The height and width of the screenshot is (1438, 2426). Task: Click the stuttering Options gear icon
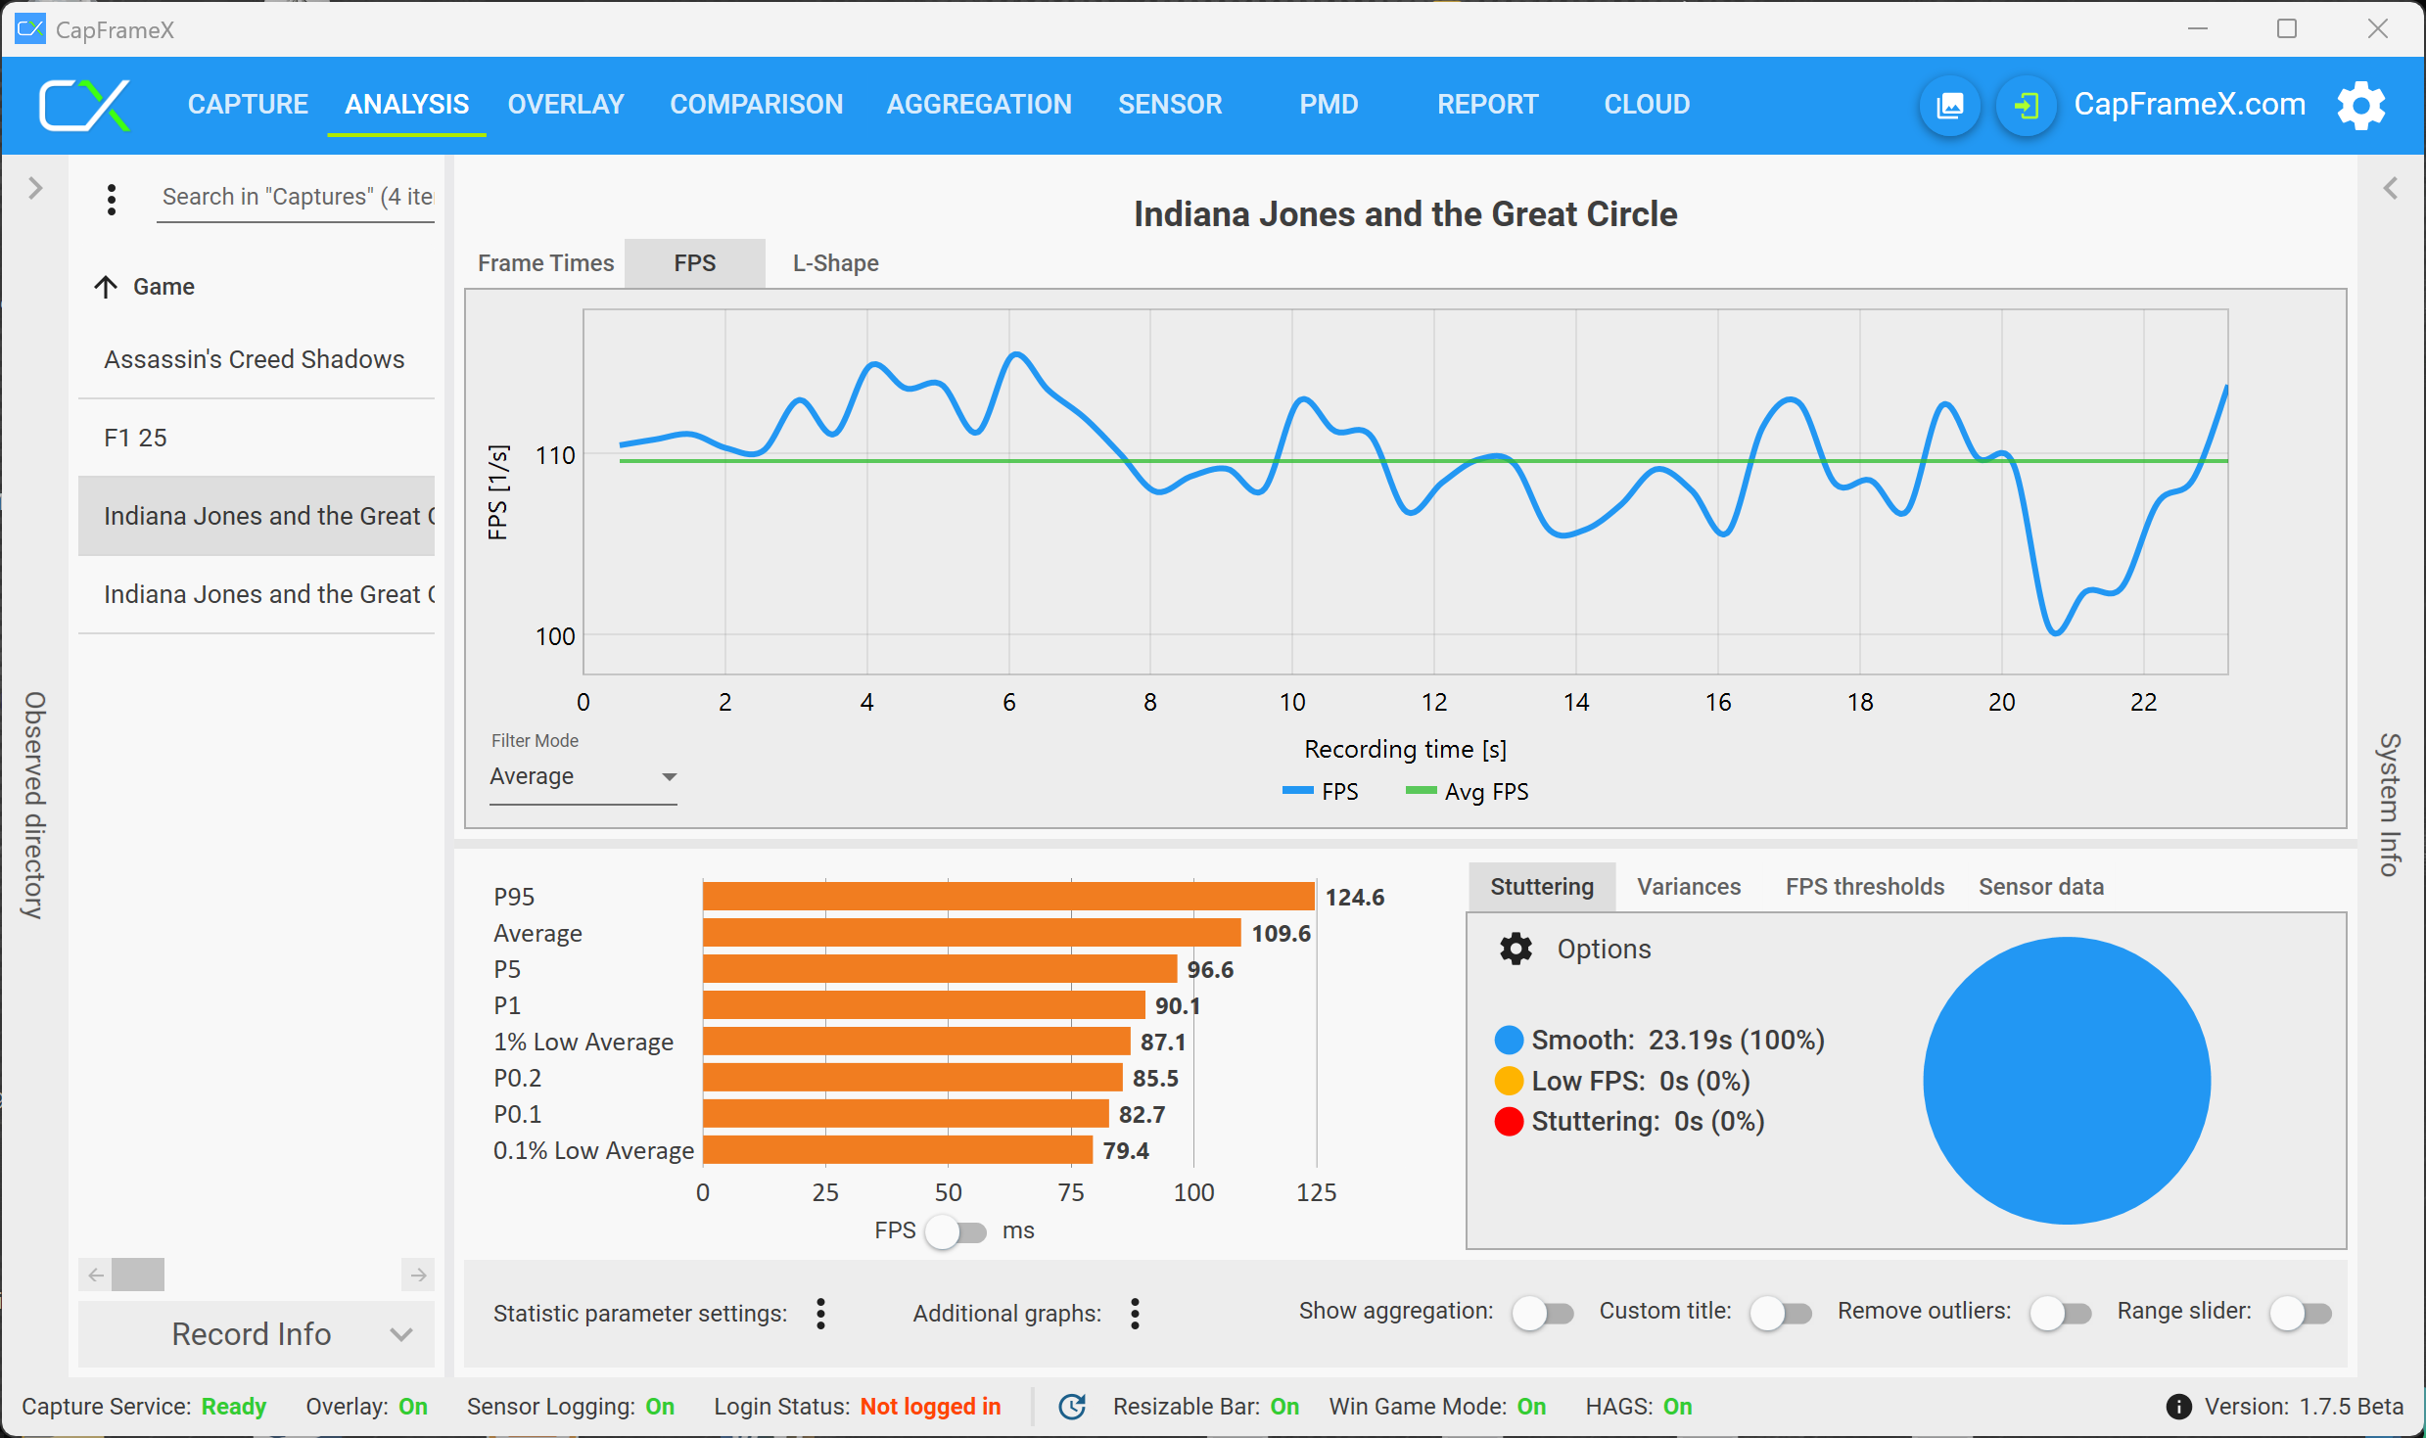pyautogui.click(x=1516, y=949)
